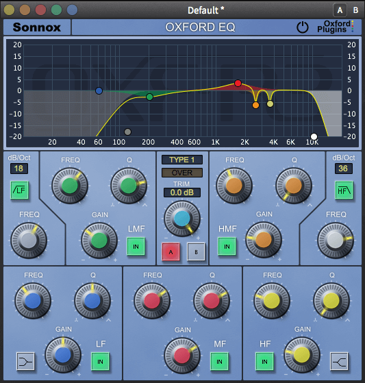
Task: Click the orange HMF GAIN knob
Action: click(x=264, y=240)
